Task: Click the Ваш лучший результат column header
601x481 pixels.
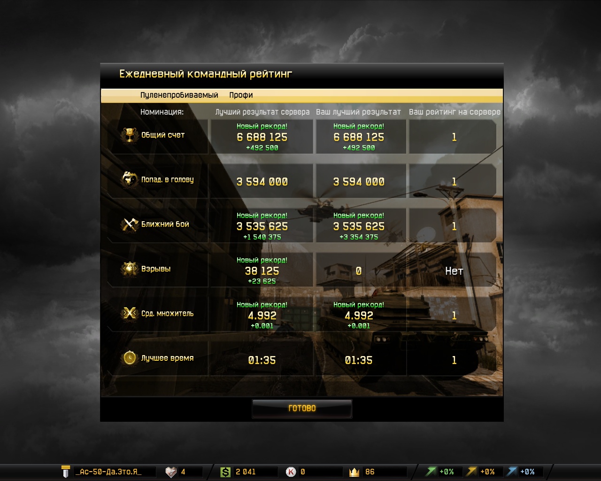Action: coord(359,112)
